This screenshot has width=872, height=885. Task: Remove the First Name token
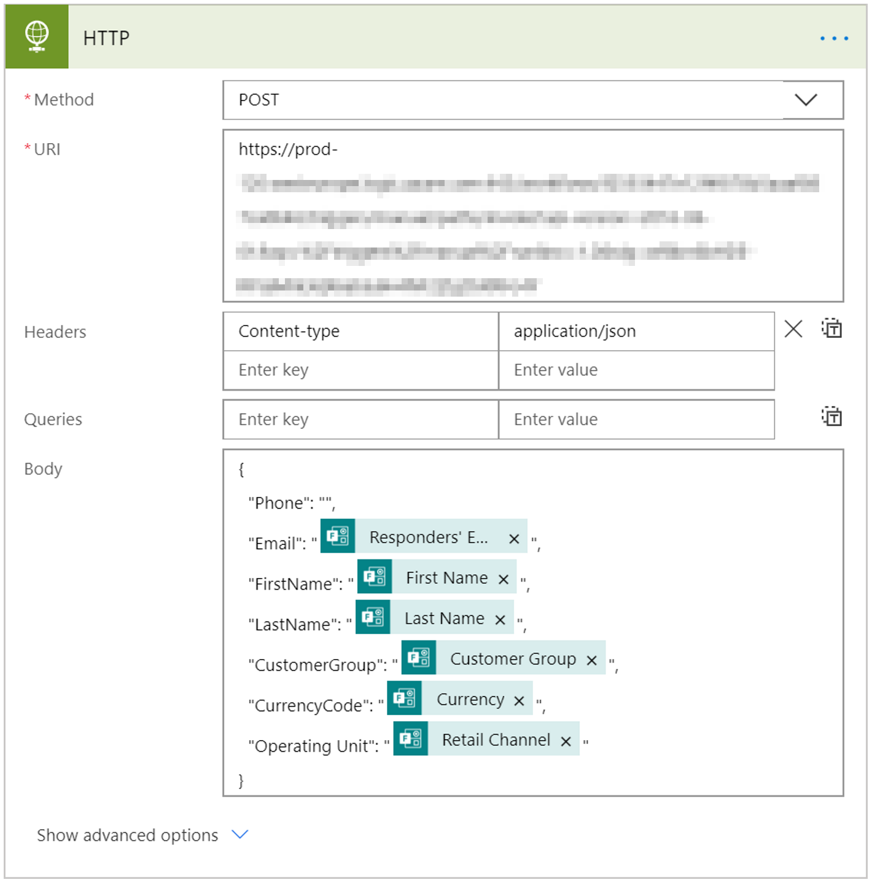tap(504, 579)
